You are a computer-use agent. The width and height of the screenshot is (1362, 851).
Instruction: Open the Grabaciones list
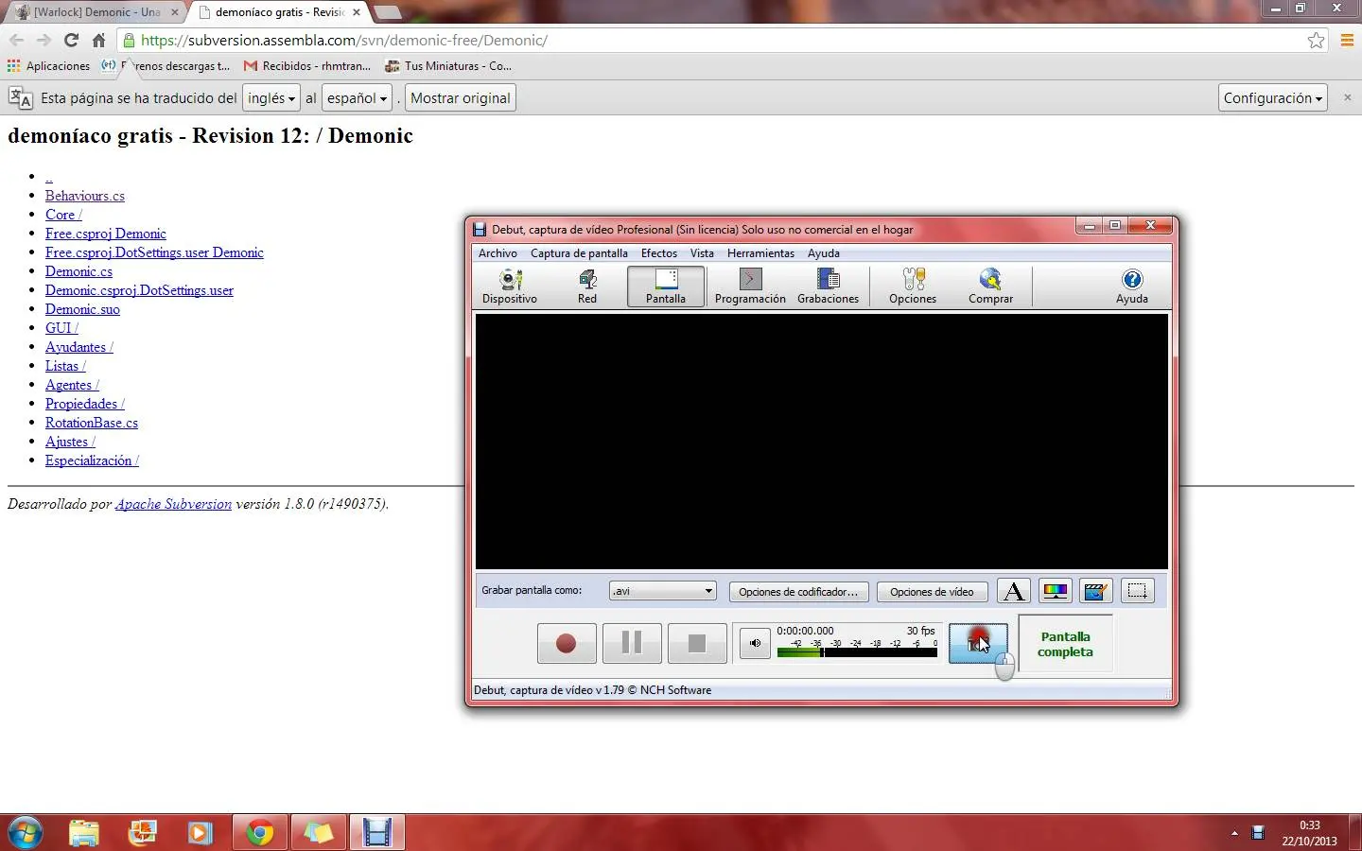point(829,287)
